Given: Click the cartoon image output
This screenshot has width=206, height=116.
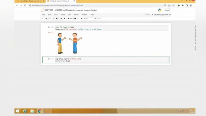Looking at the screenshot, I should pos(70,43).
